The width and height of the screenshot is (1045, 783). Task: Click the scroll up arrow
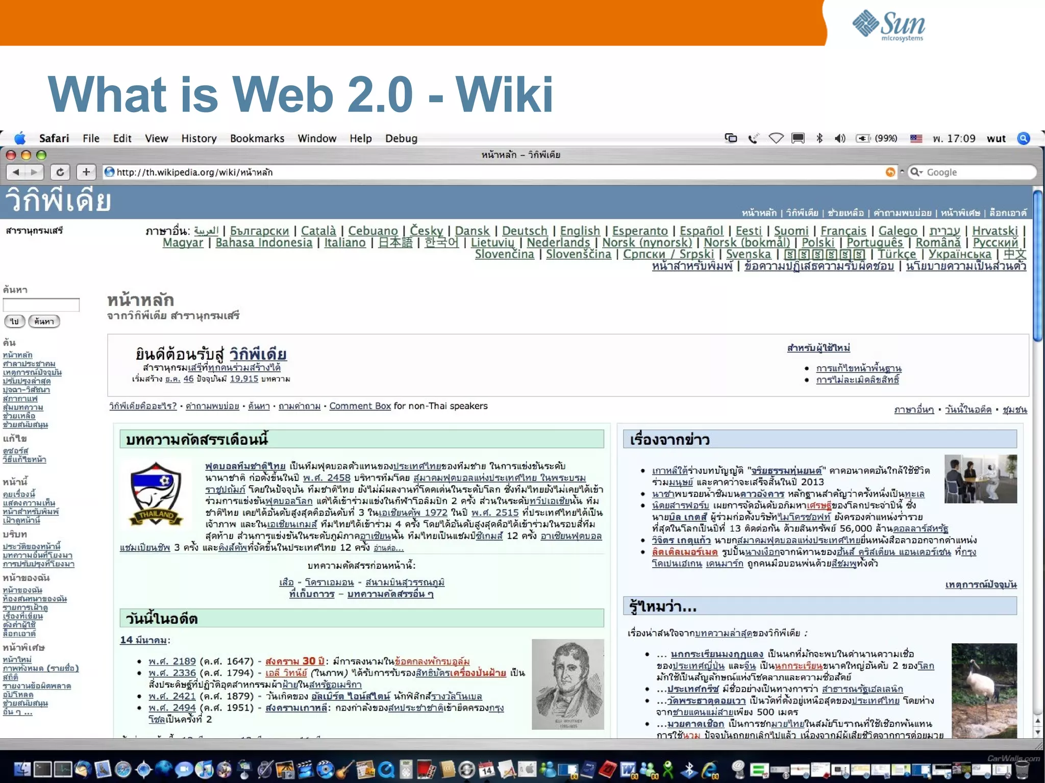[x=1038, y=721]
